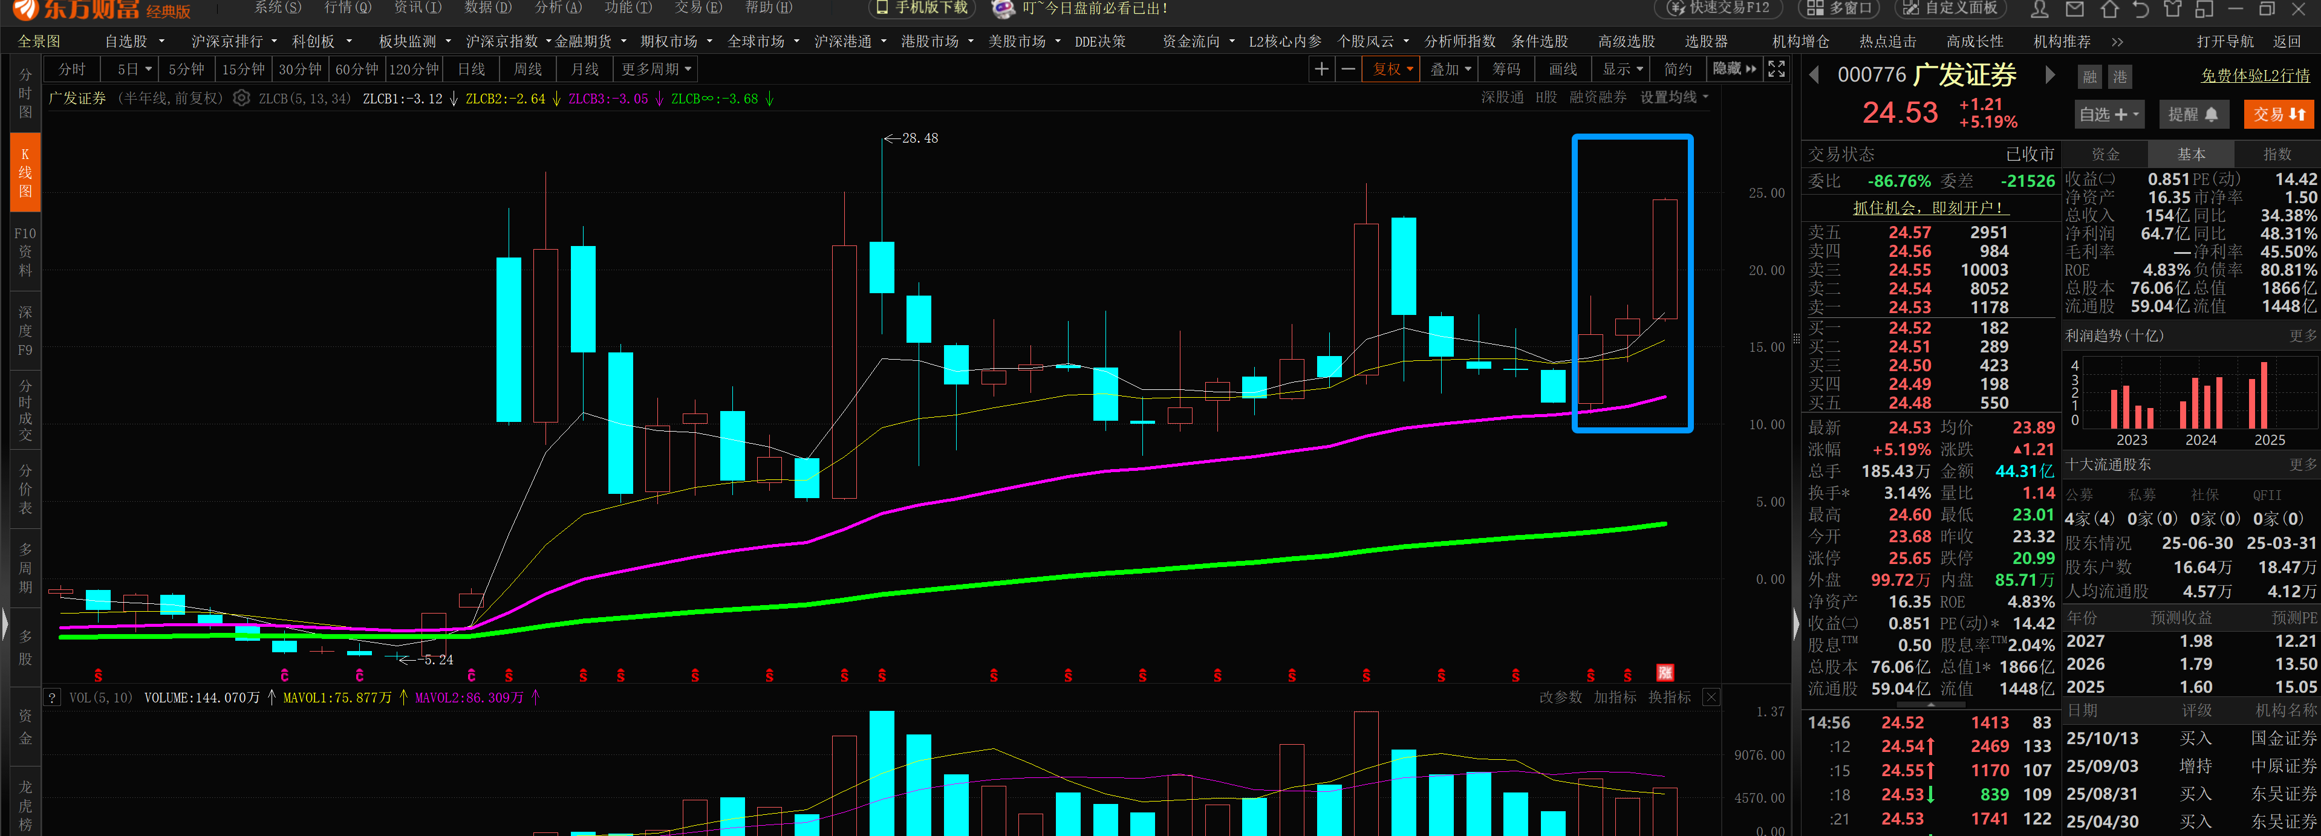Image resolution: width=2321 pixels, height=836 pixels.
Task: Open 设置均线 moving average dropdown
Action: pos(1673,97)
